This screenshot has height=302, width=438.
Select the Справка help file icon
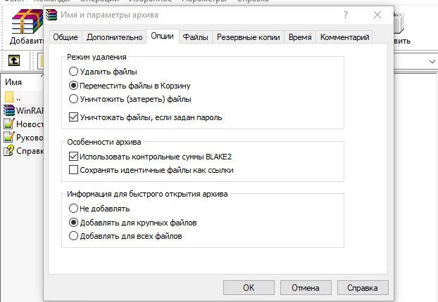(9, 150)
